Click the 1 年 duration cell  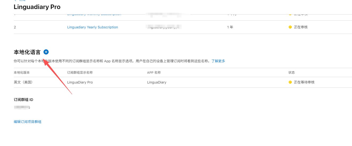click(x=230, y=27)
